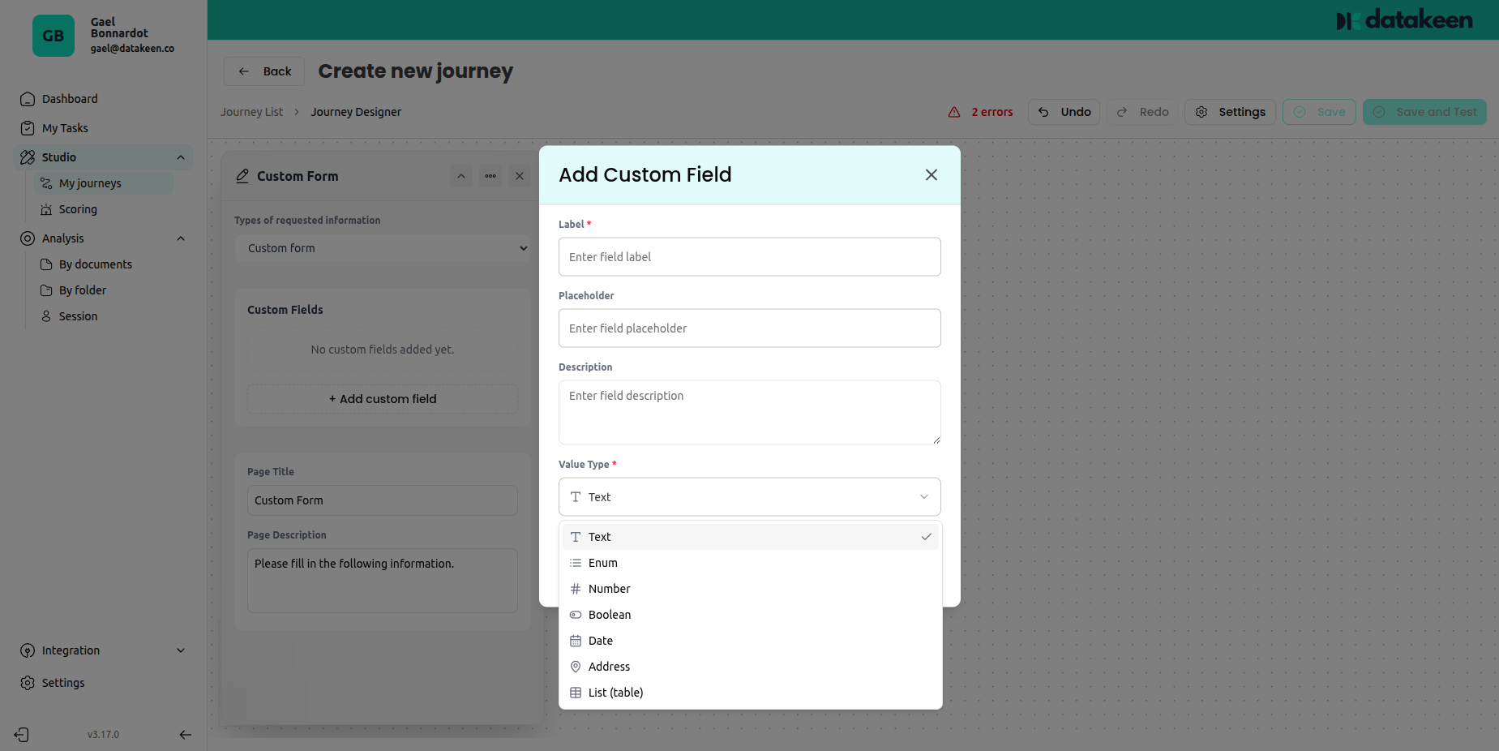This screenshot has width=1499, height=751.
Task: Click the Add custom field button
Action: click(382, 399)
